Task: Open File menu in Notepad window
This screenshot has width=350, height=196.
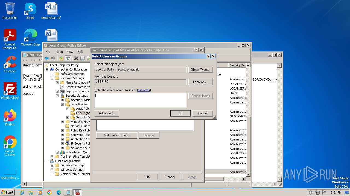Action: tap(25, 60)
